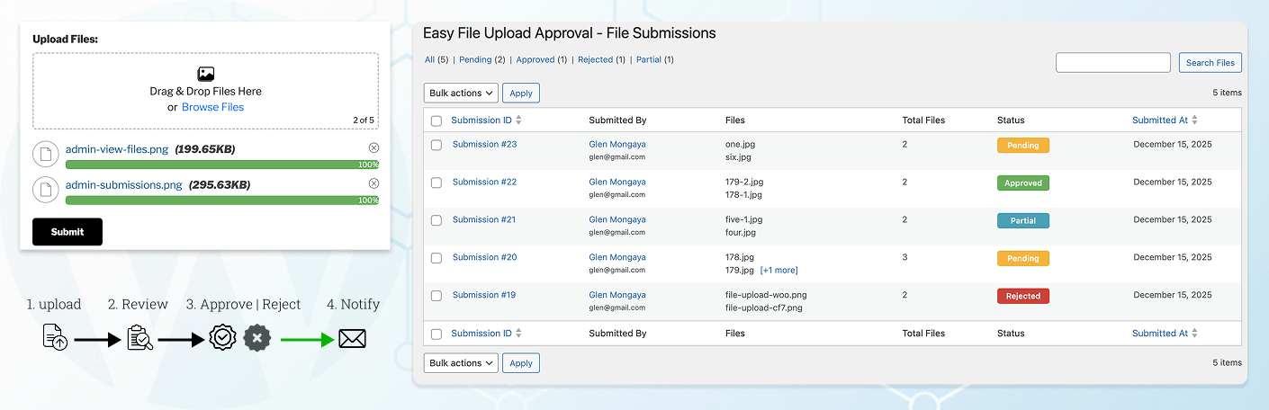Sort by Submitted At column header arrows
Viewport: 1269px width, 410px height.
click(1194, 120)
